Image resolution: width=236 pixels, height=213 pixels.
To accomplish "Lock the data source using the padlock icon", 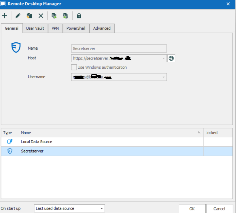I will pos(79,16).
